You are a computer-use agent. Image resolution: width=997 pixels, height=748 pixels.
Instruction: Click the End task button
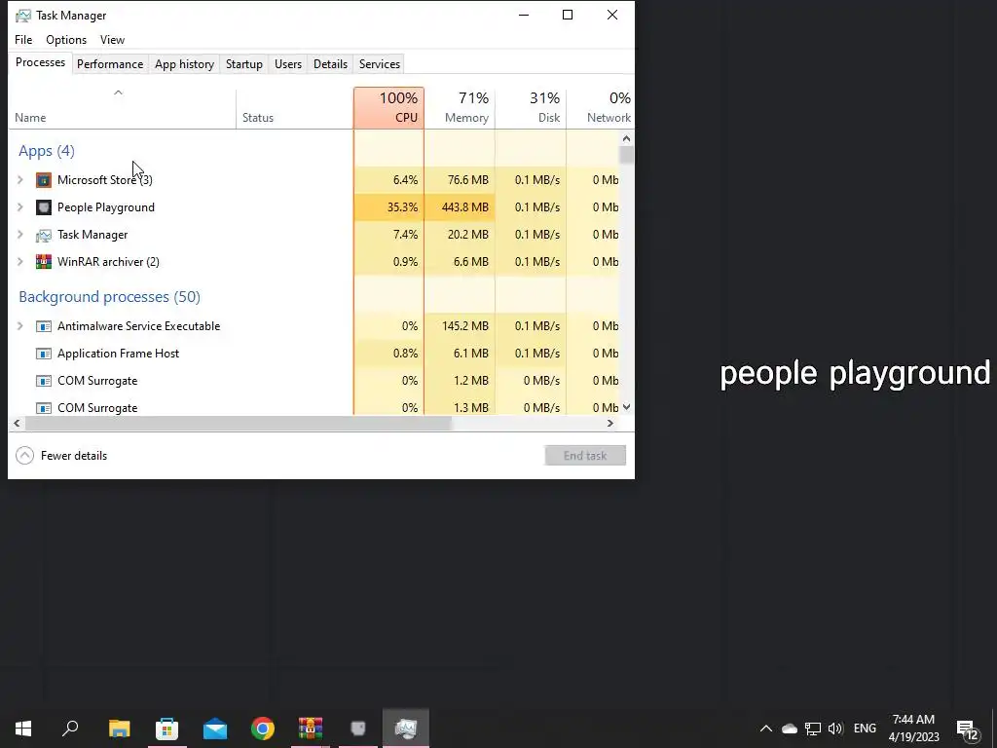coord(585,456)
